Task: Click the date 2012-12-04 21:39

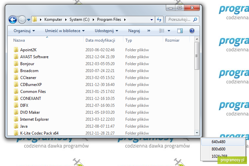Action: click(x=100, y=57)
